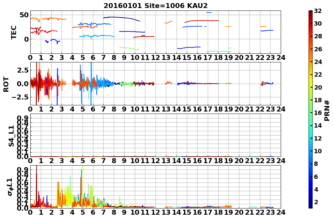Click the colorbar tick label "8"

[316, 164]
